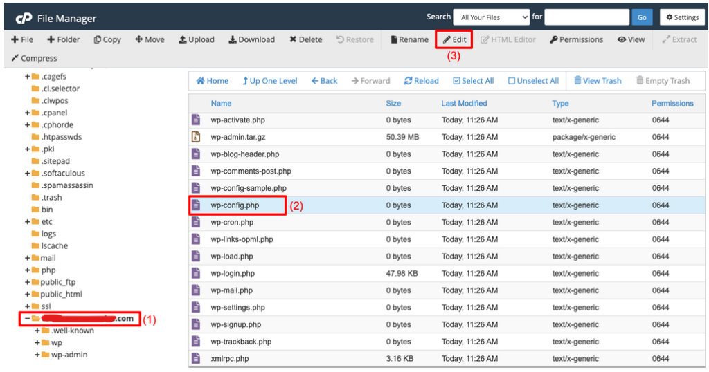Click the Upload toolbar icon
This screenshot has height=372, width=709.
(x=183, y=40)
